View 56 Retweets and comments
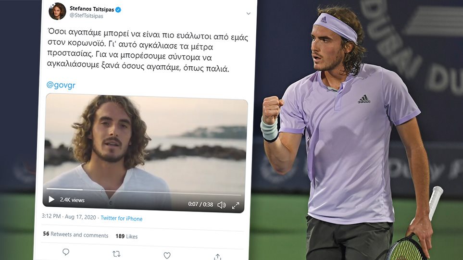This screenshot has width=463, height=260. tap(75, 235)
